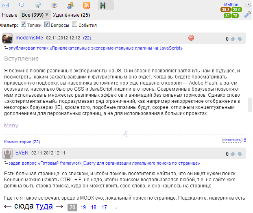Click the date 02.11.2012 12:12
This screenshot has height=213, width=253.
[x=63, y=38]
